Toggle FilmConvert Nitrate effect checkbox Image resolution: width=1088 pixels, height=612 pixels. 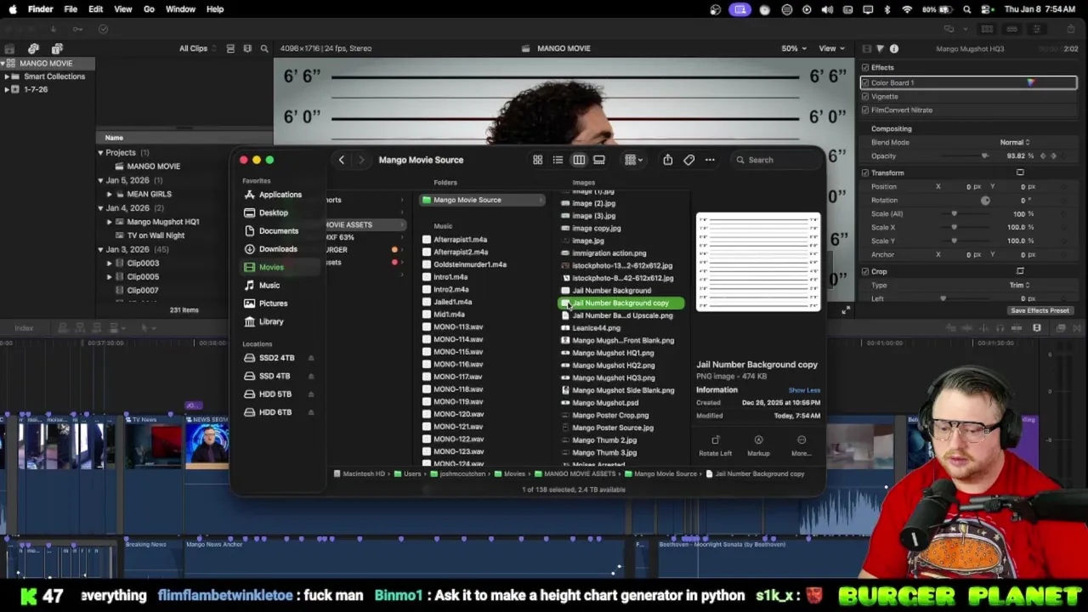click(865, 110)
